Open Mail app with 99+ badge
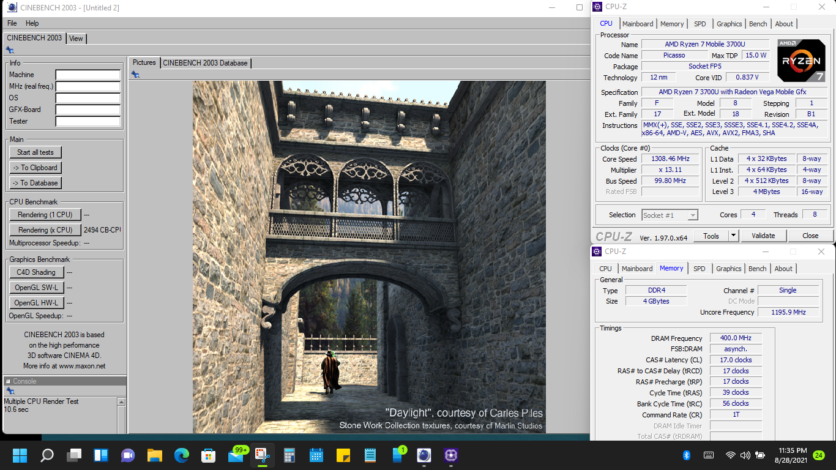The image size is (836, 470). (x=236, y=455)
